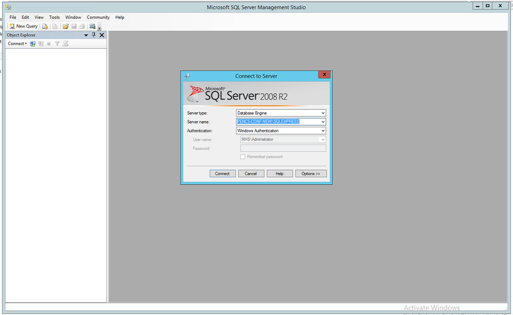Click Connect Object Explorer icon

click(x=33, y=44)
